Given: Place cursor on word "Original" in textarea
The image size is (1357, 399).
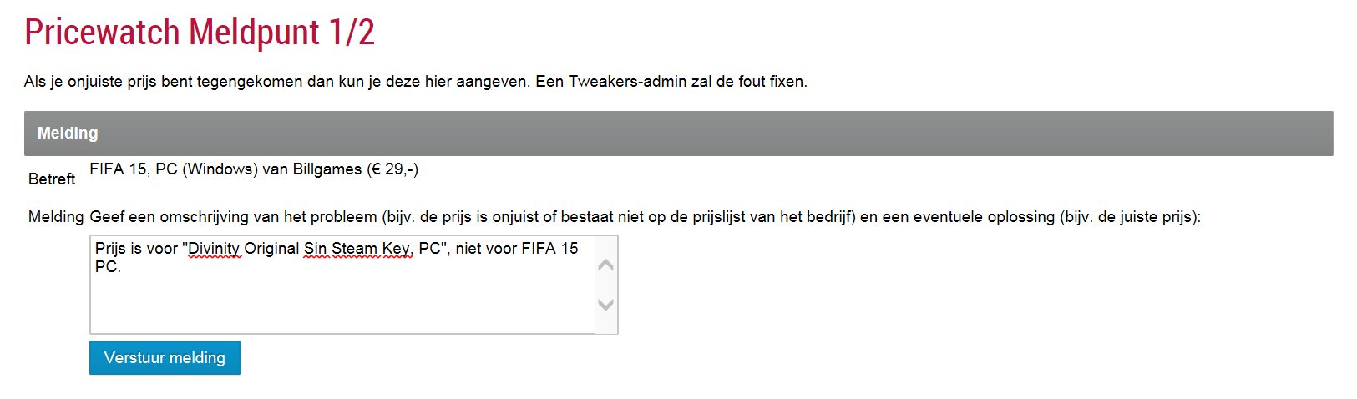Looking at the screenshot, I should (271, 249).
